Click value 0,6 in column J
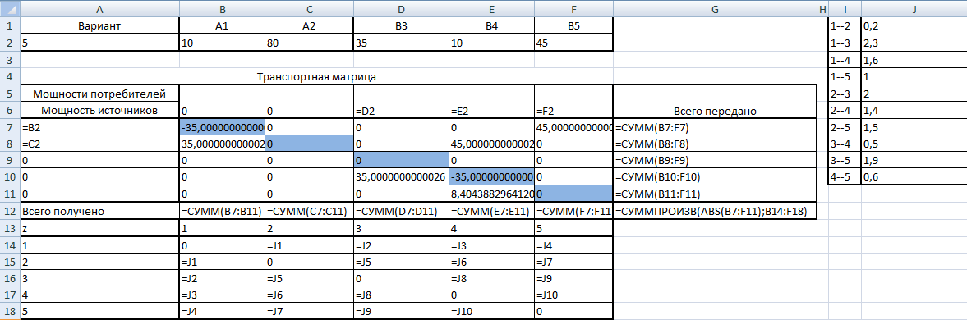Viewport: 967px width, 320px height. pyautogui.click(x=914, y=177)
